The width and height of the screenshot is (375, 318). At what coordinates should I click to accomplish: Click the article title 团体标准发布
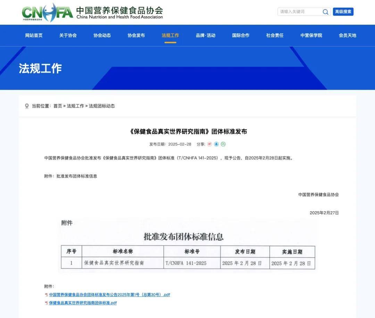coord(188,131)
